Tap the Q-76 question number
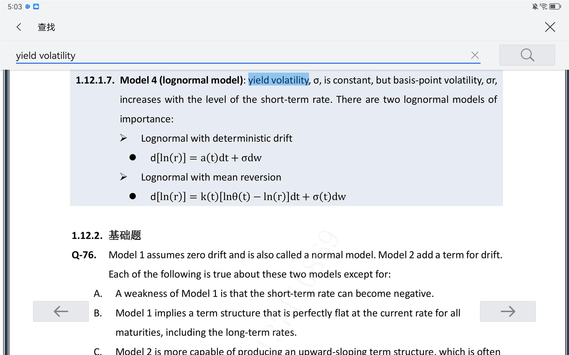The image size is (569, 355). pos(84,255)
